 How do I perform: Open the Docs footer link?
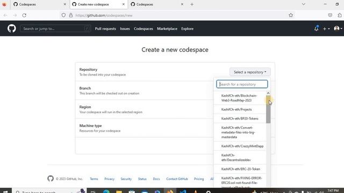(x=156, y=179)
